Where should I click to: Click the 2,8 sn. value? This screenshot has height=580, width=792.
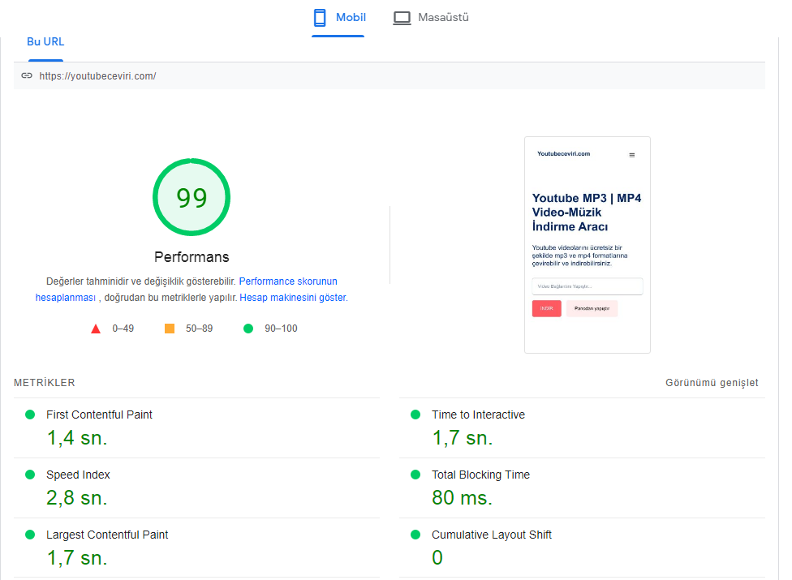[77, 498]
